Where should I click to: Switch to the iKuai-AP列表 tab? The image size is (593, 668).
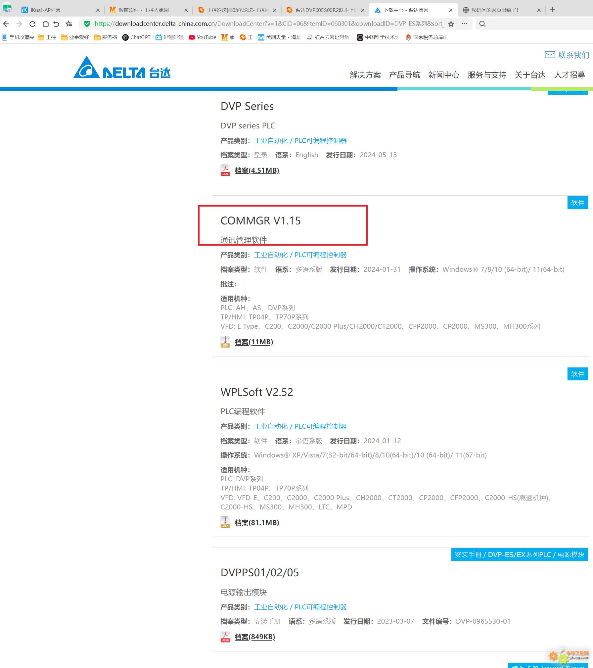tap(60, 10)
